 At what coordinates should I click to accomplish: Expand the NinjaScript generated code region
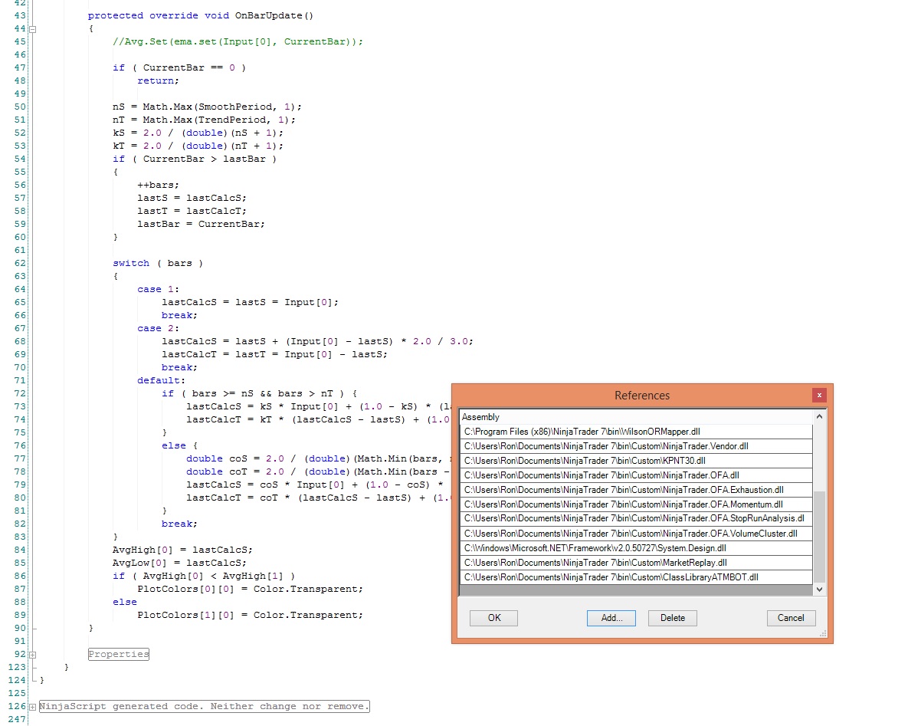click(33, 707)
